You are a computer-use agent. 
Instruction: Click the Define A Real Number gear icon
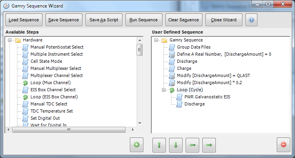coord(172,55)
